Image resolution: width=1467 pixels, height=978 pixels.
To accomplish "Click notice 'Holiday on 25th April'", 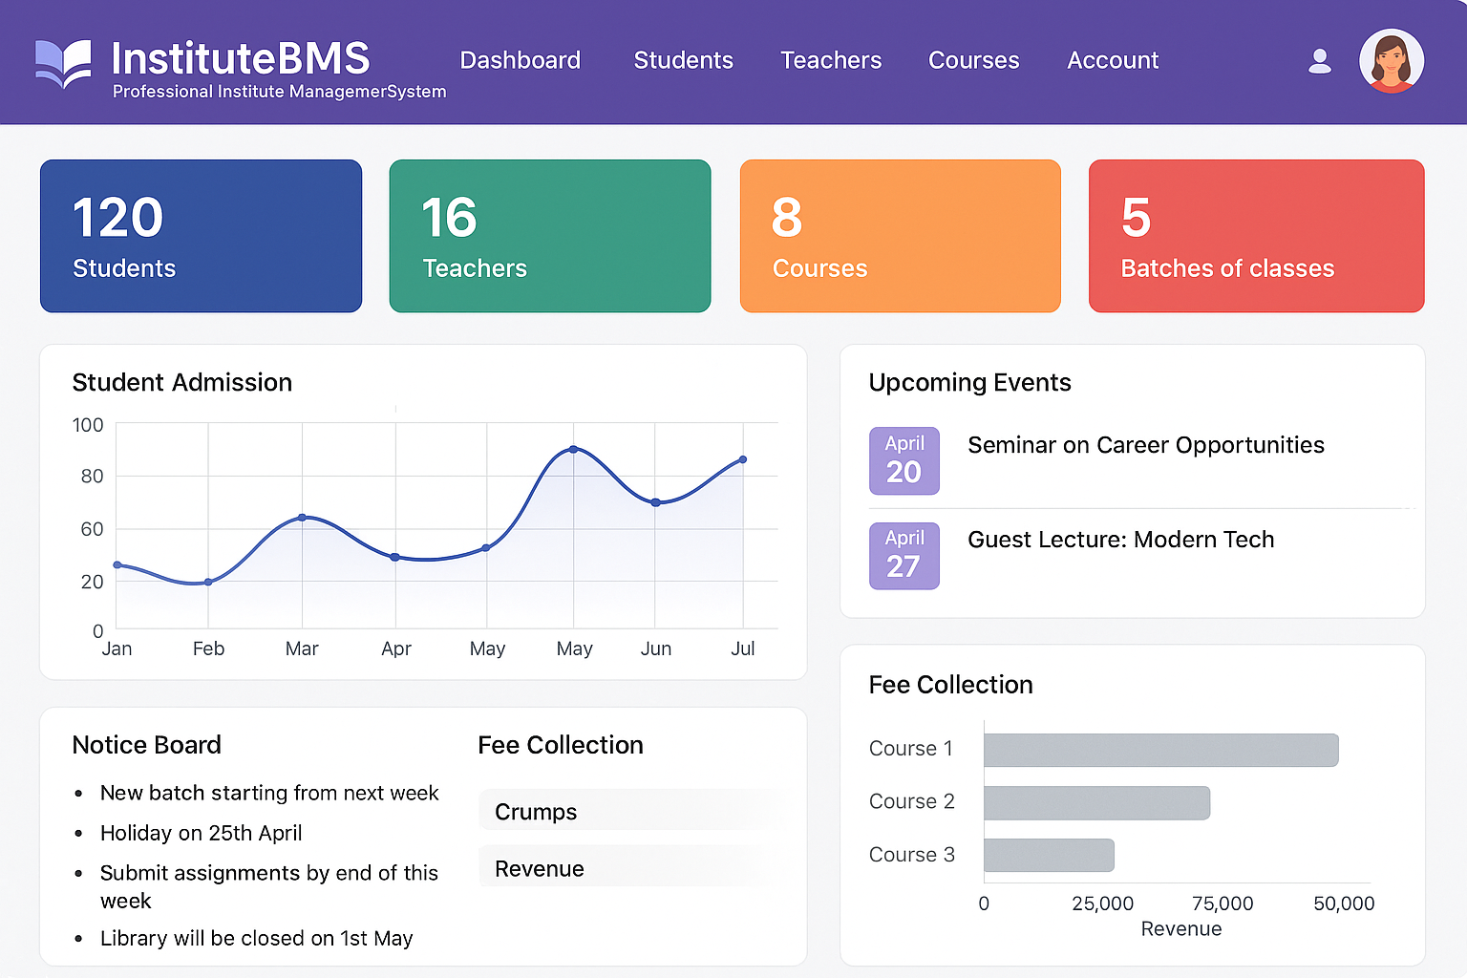I will pos(202,833).
